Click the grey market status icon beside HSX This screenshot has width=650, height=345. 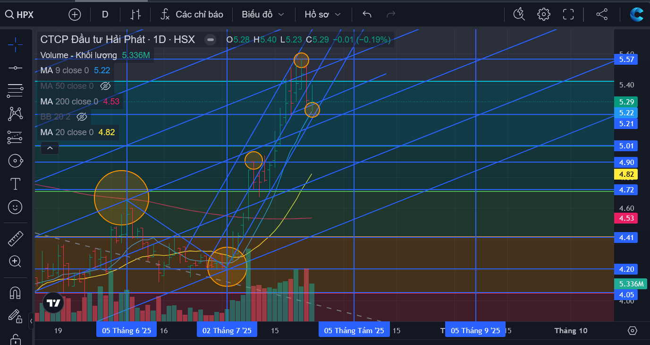[211, 40]
